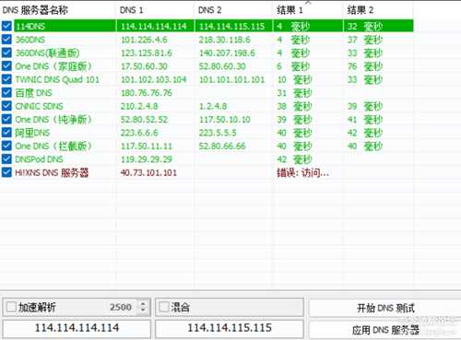Toggle the 百度 DNS checkbox

[x=6, y=92]
